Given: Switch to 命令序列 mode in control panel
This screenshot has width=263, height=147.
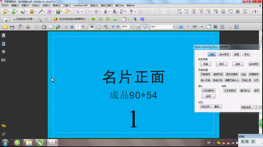Looking at the screenshot, I should pos(224,54).
